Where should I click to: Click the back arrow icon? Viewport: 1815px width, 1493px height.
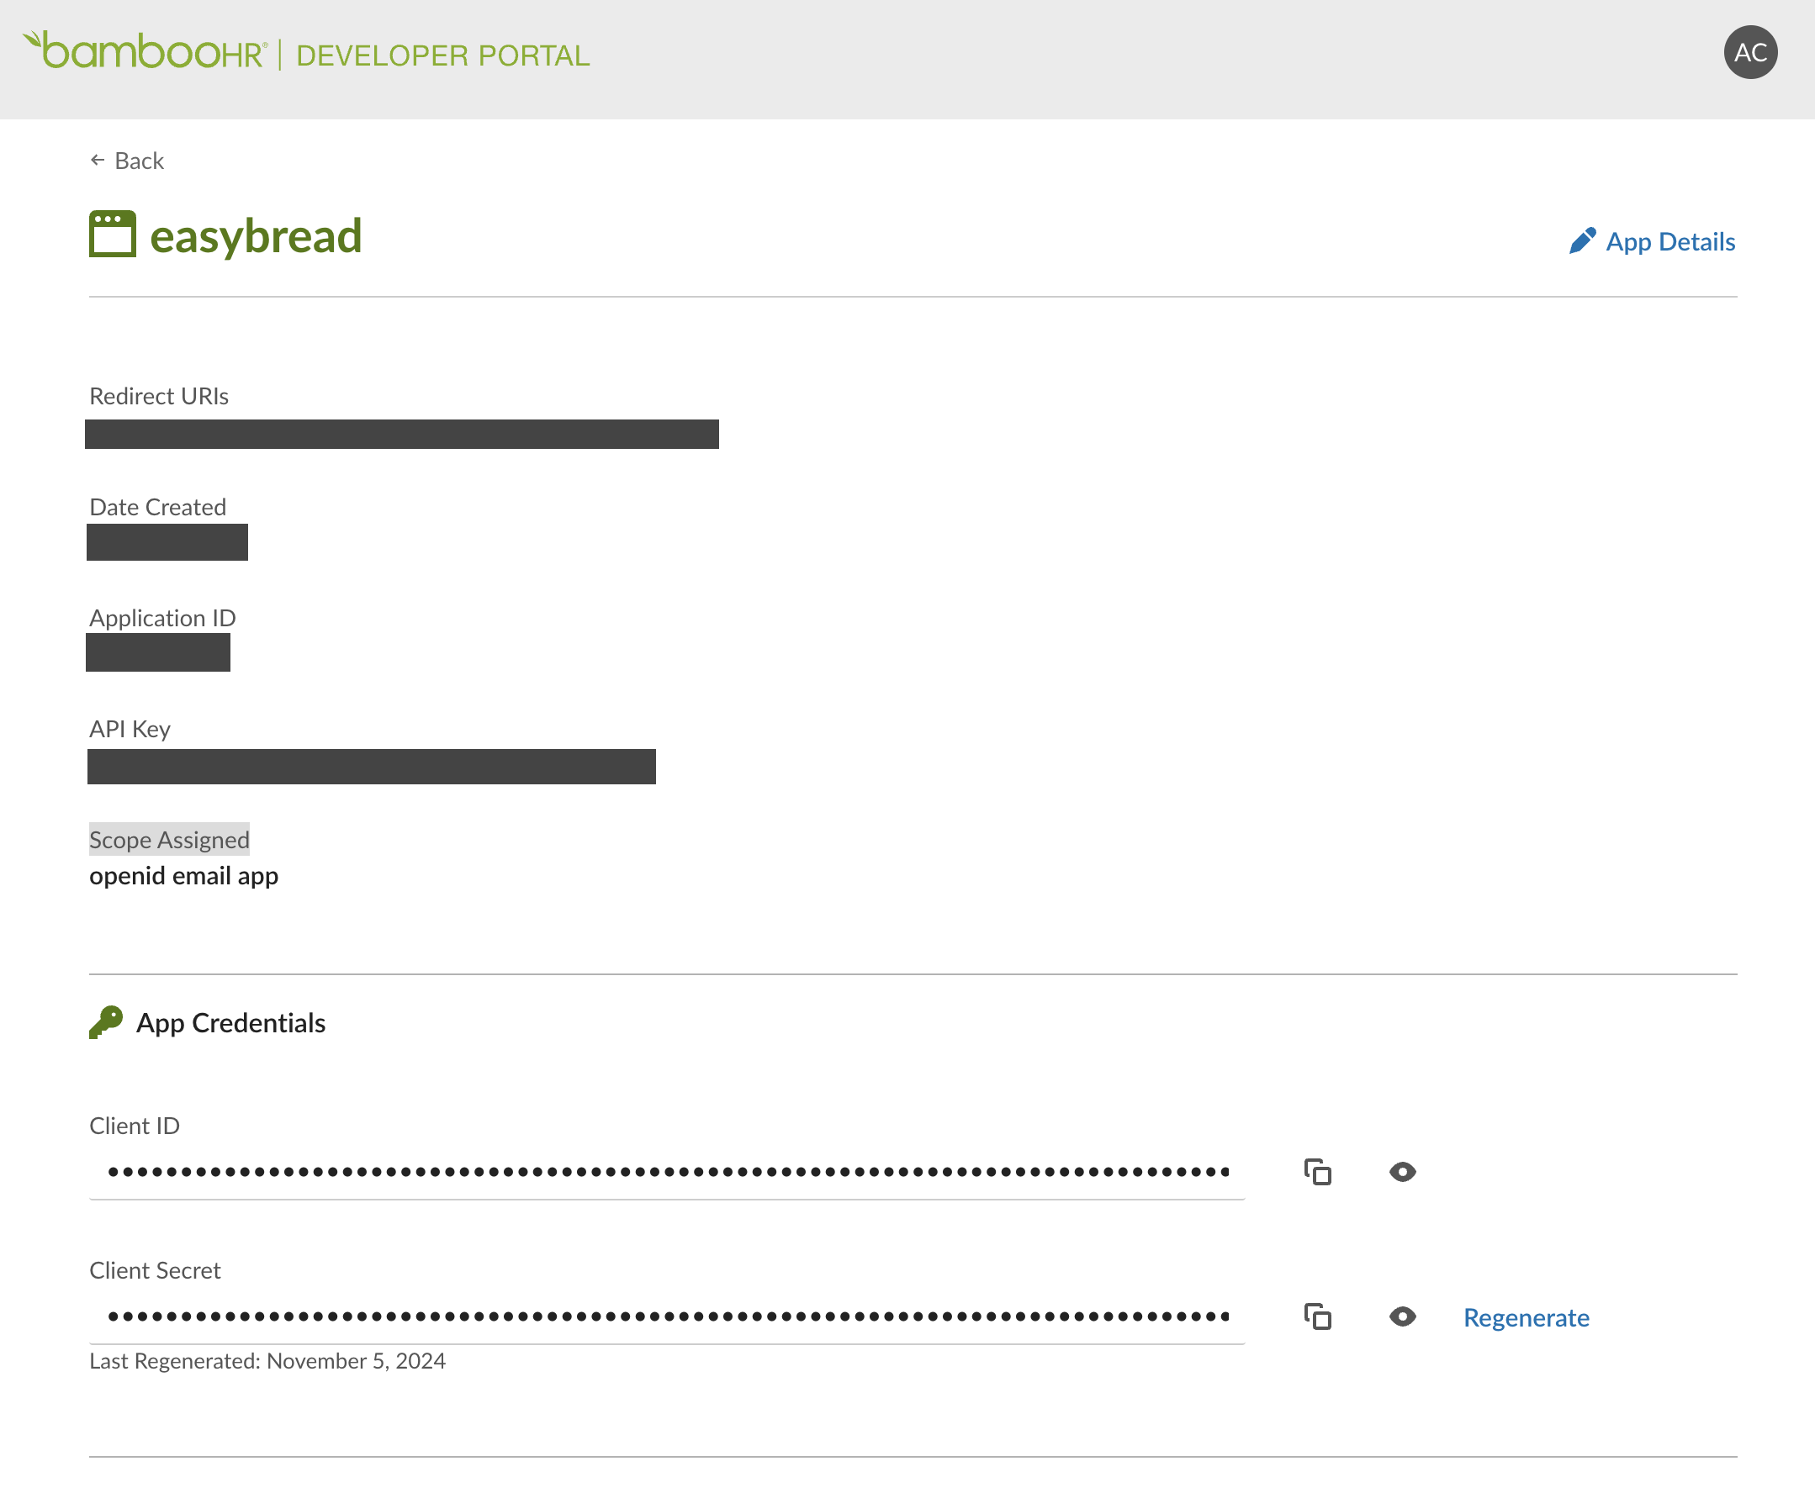pos(98,159)
